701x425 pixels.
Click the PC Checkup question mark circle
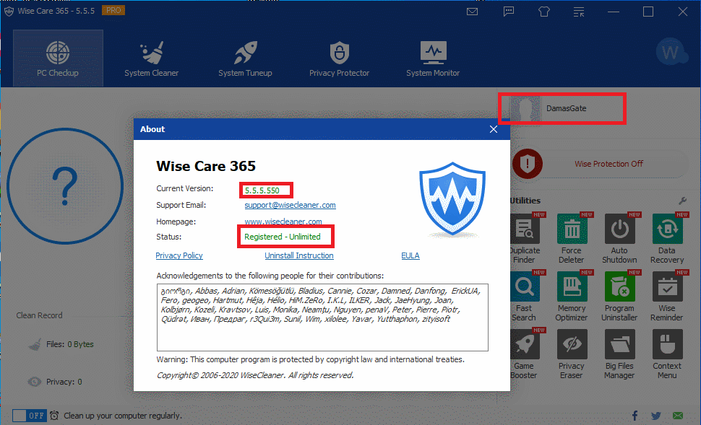[65, 186]
